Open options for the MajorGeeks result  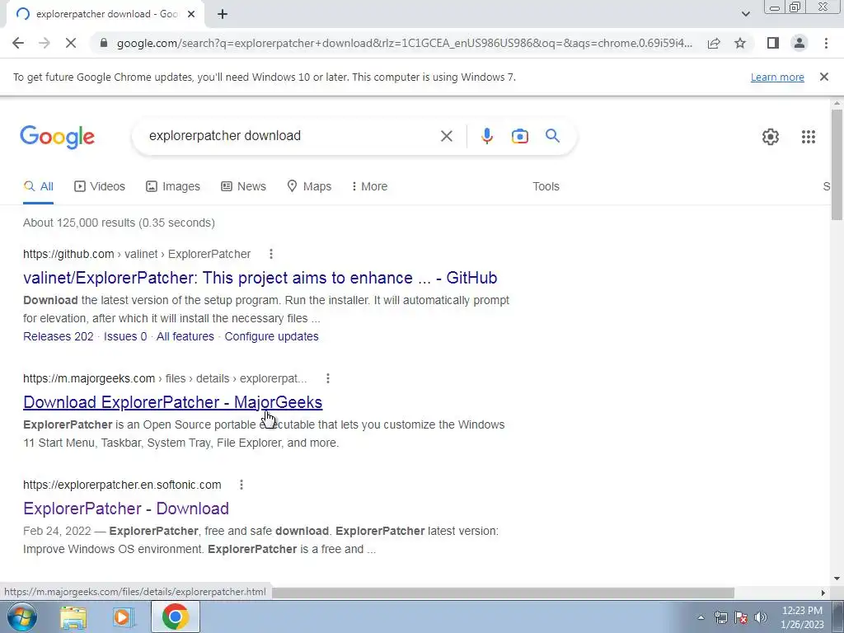pyautogui.click(x=328, y=378)
